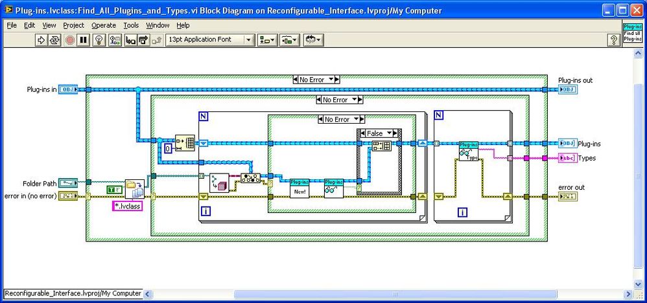Image resolution: width=647 pixels, height=303 pixels.
Task: Click the horizontal scrollbar thumb
Action: [x=395, y=294]
